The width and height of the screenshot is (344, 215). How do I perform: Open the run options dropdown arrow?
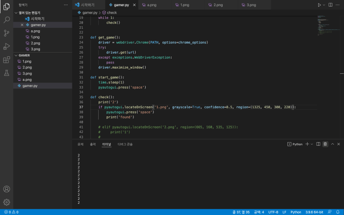[x=324, y=5]
